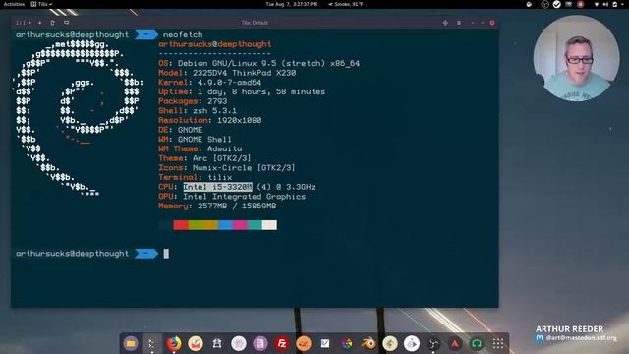
Task: Click the orange arthursucks@deepthought header in neofetch
Action: (x=215, y=44)
